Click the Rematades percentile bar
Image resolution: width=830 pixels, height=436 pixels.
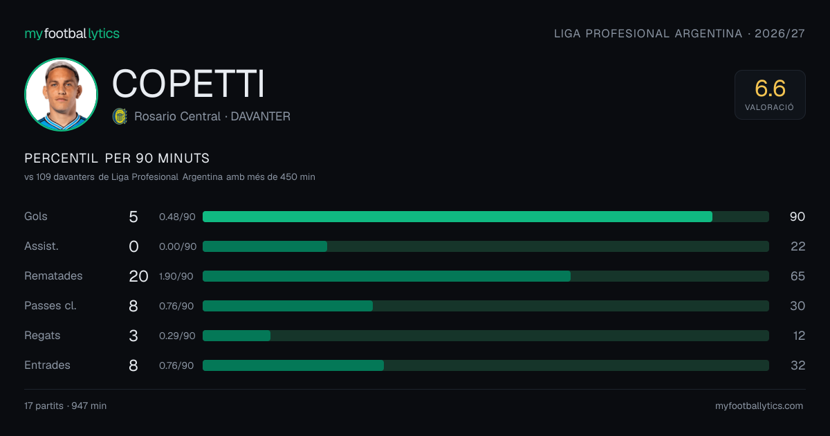[x=486, y=276]
